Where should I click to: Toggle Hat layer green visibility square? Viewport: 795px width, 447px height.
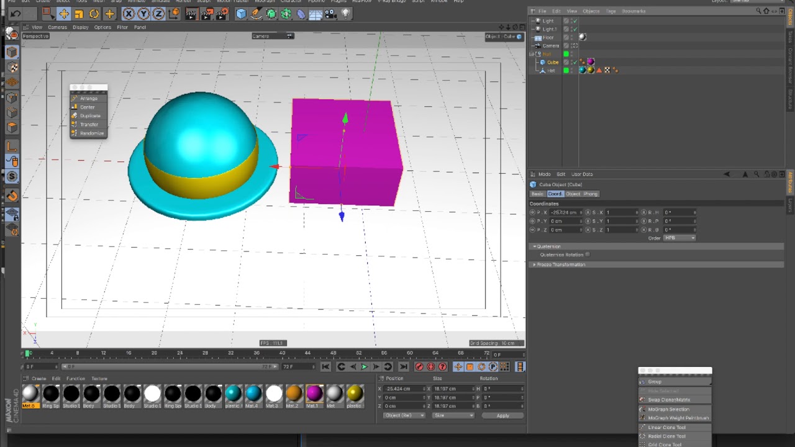pos(566,71)
